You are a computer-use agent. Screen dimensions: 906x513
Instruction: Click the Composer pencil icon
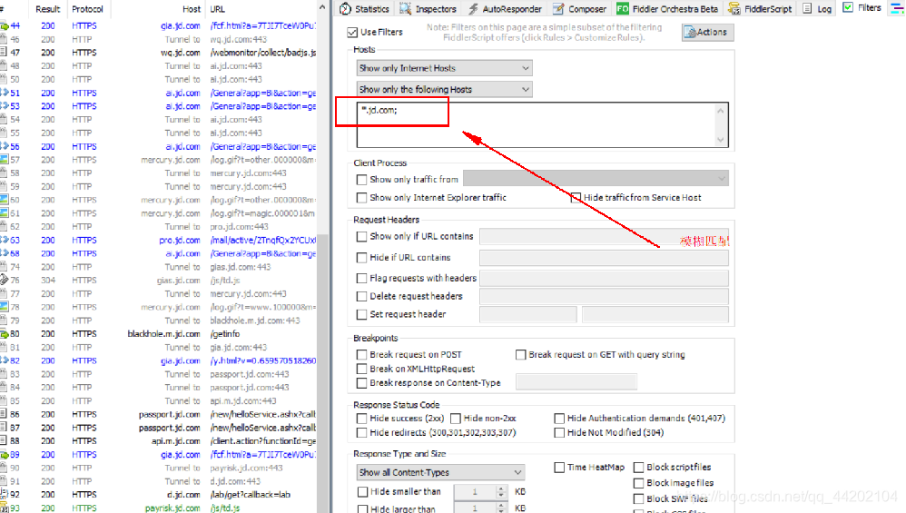558,9
